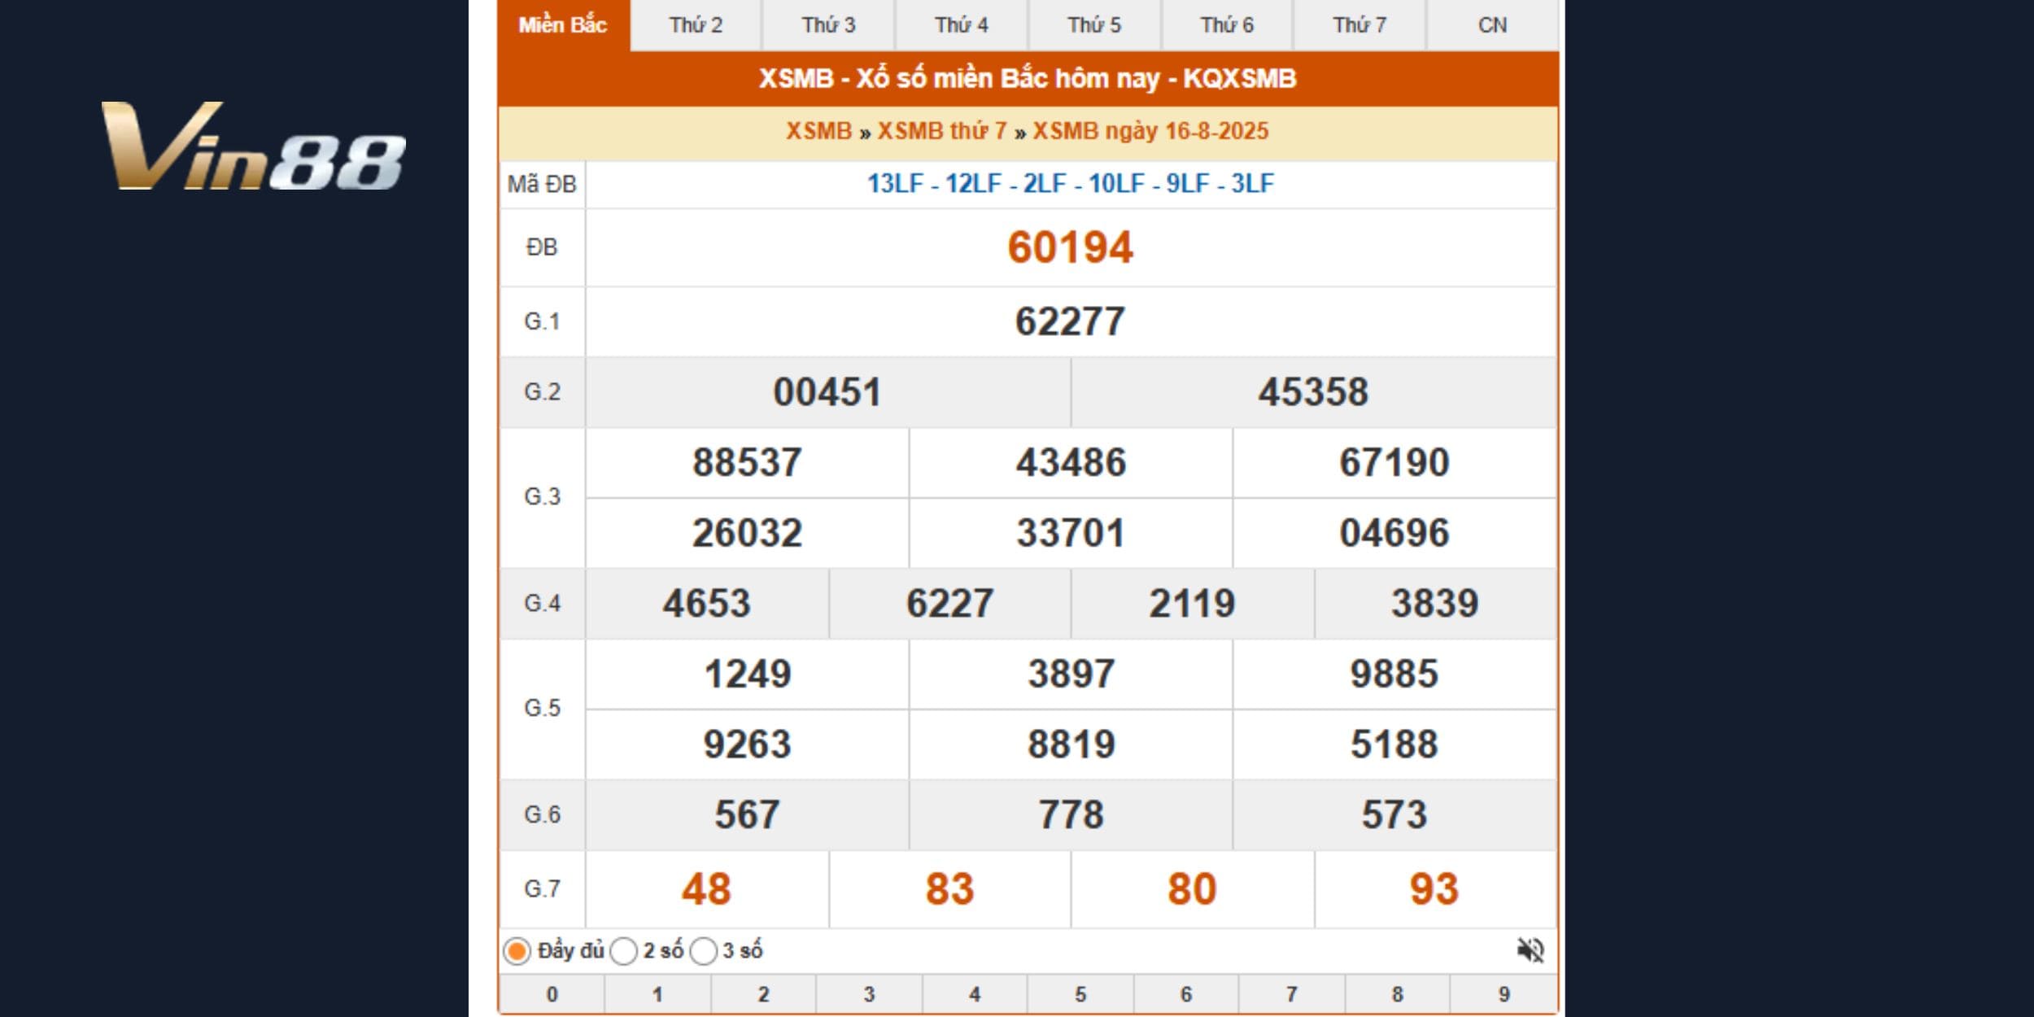The width and height of the screenshot is (2034, 1017).
Task: Select the Đầy đủ radio button
Action: pyautogui.click(x=517, y=951)
